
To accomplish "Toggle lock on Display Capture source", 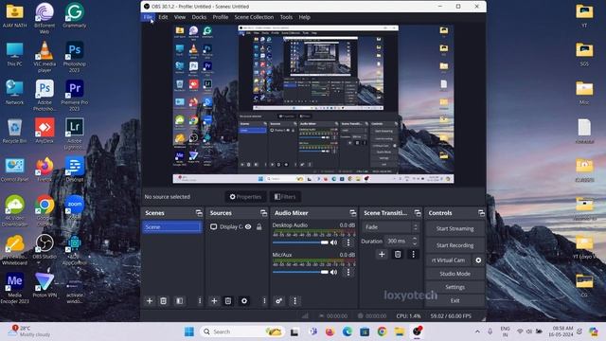I will 258,227.
